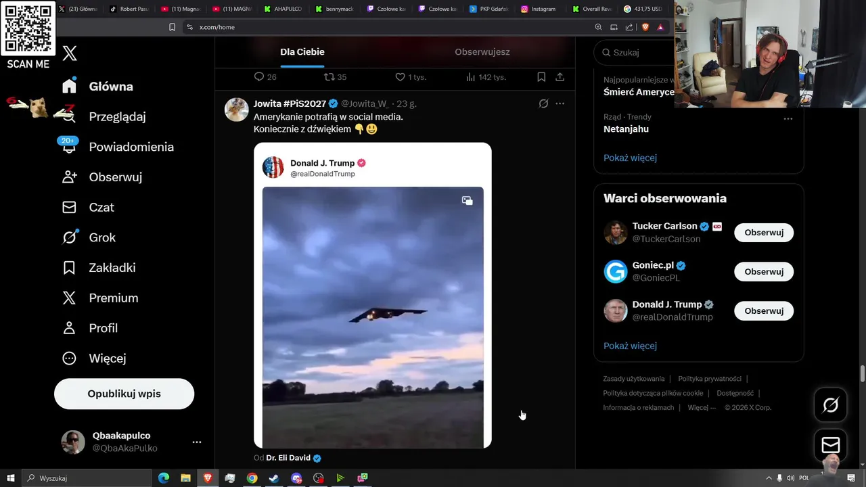The height and width of the screenshot is (487, 866).
Task: Open Google Chrome from the taskbar
Action: (x=252, y=478)
